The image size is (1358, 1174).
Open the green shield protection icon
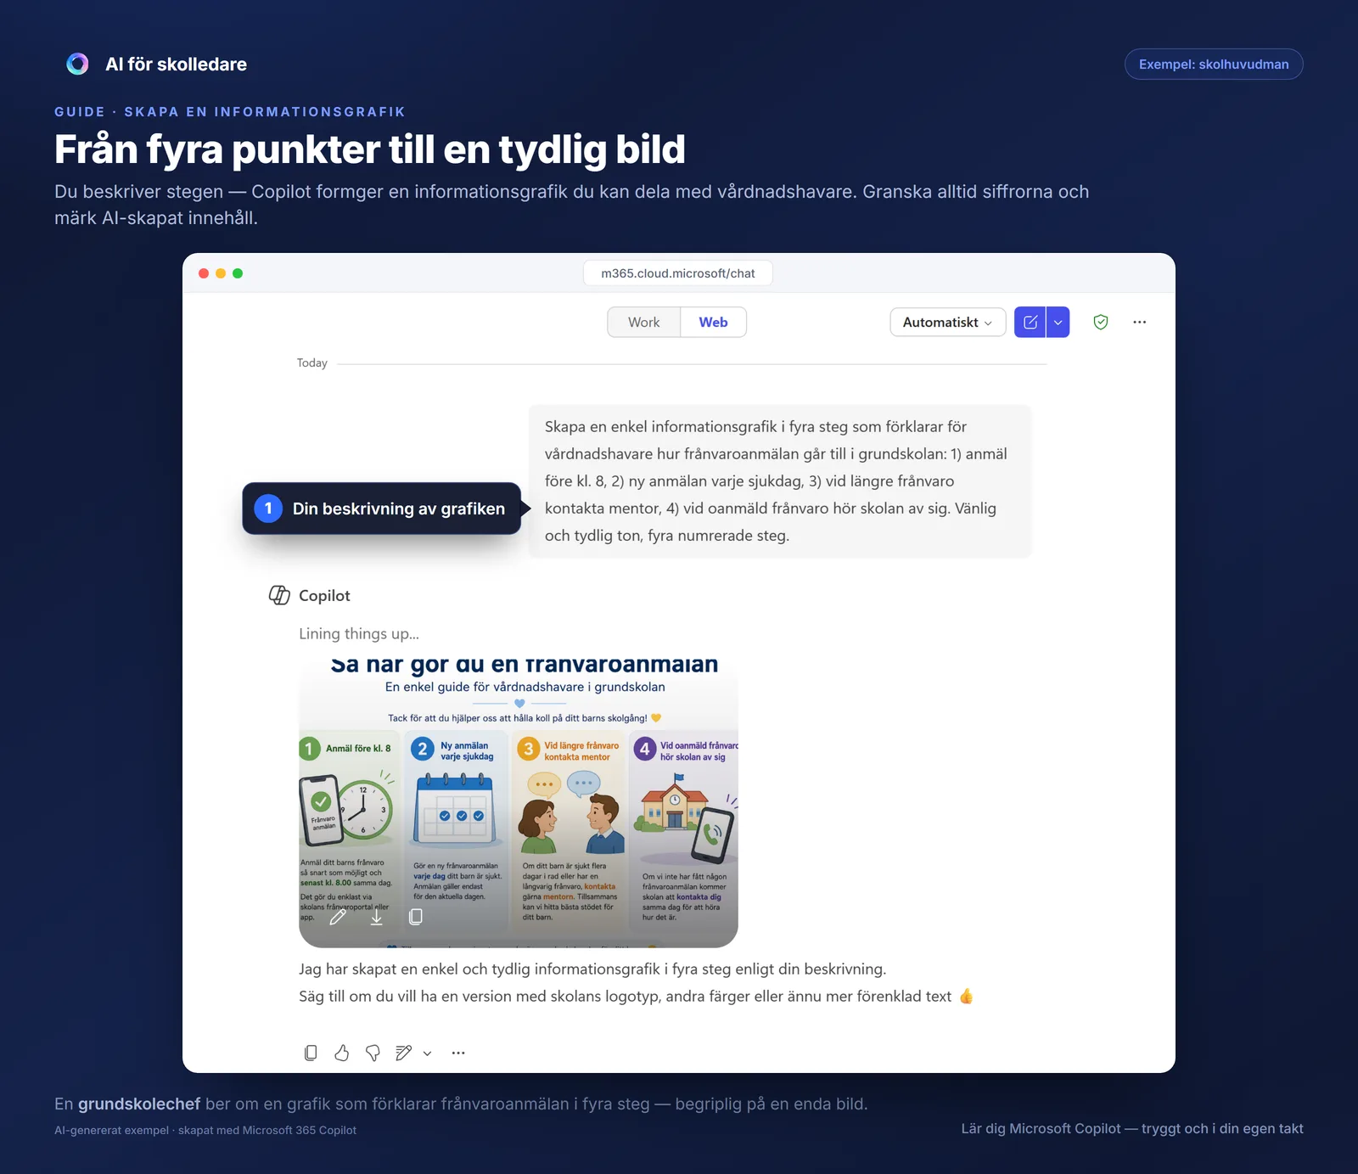1101,323
